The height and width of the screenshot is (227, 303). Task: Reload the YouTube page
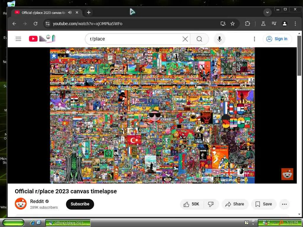click(x=36, y=24)
